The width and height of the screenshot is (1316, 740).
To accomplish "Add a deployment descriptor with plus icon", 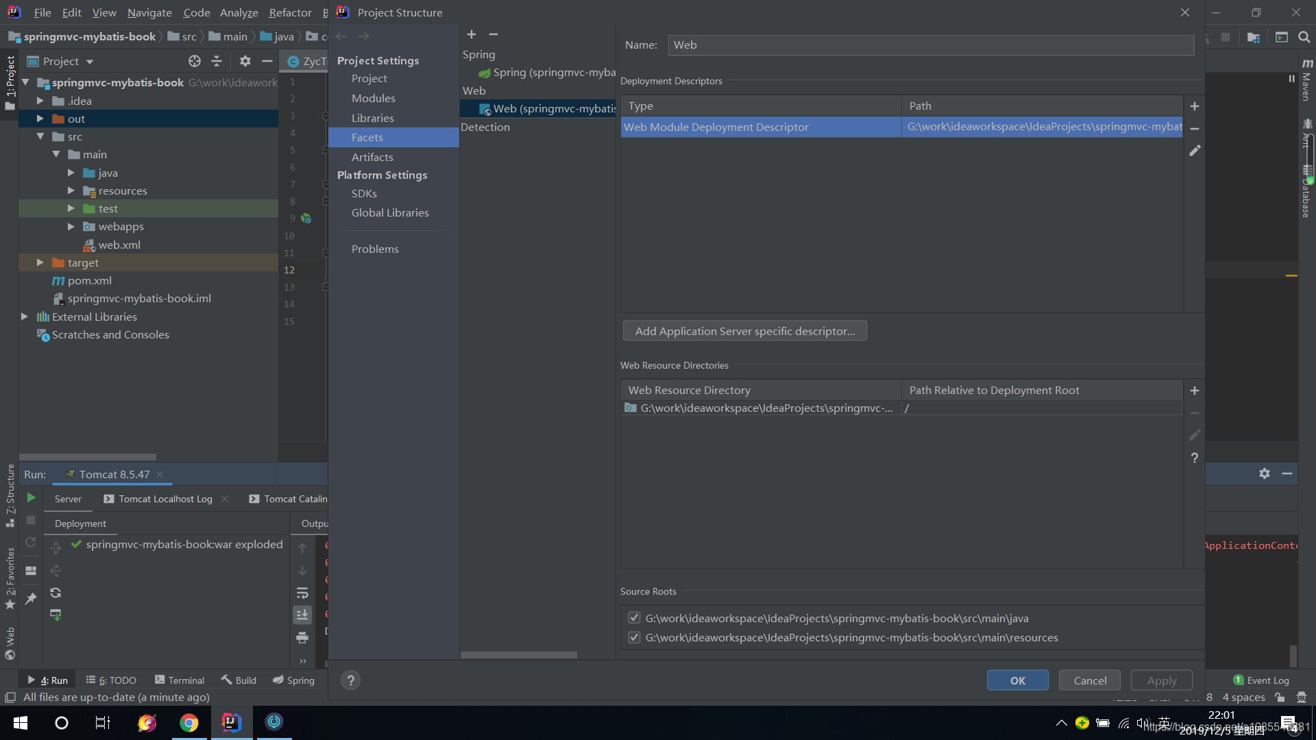I will click(x=1195, y=106).
